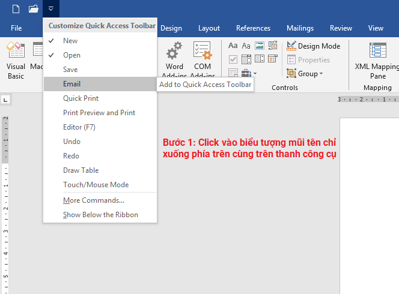The width and height of the screenshot is (399, 294).
Task: Switch to the Design ribbon tab
Action: click(171, 28)
